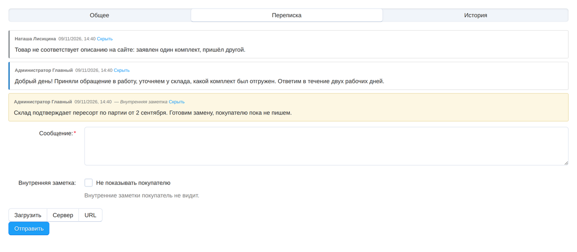
Task: Click Скрыть on the Добрый день reply
Action: point(122,70)
